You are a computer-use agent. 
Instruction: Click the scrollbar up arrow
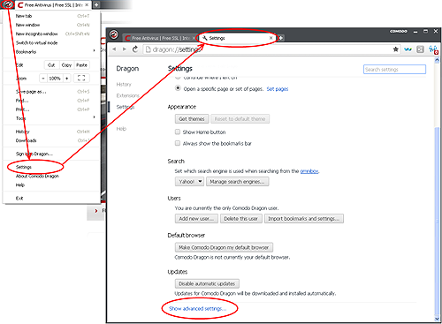(x=437, y=60)
